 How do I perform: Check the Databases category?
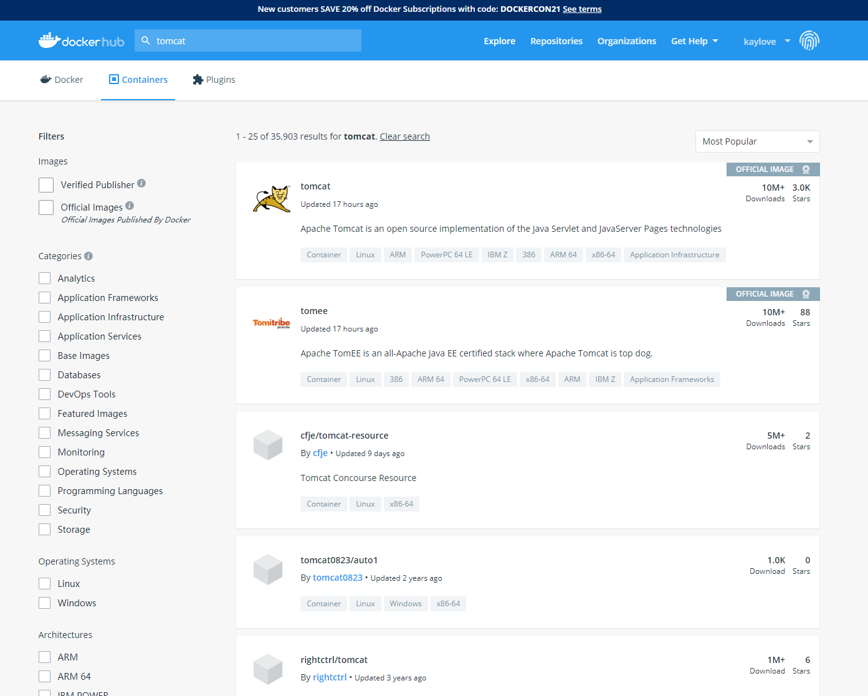tap(45, 374)
